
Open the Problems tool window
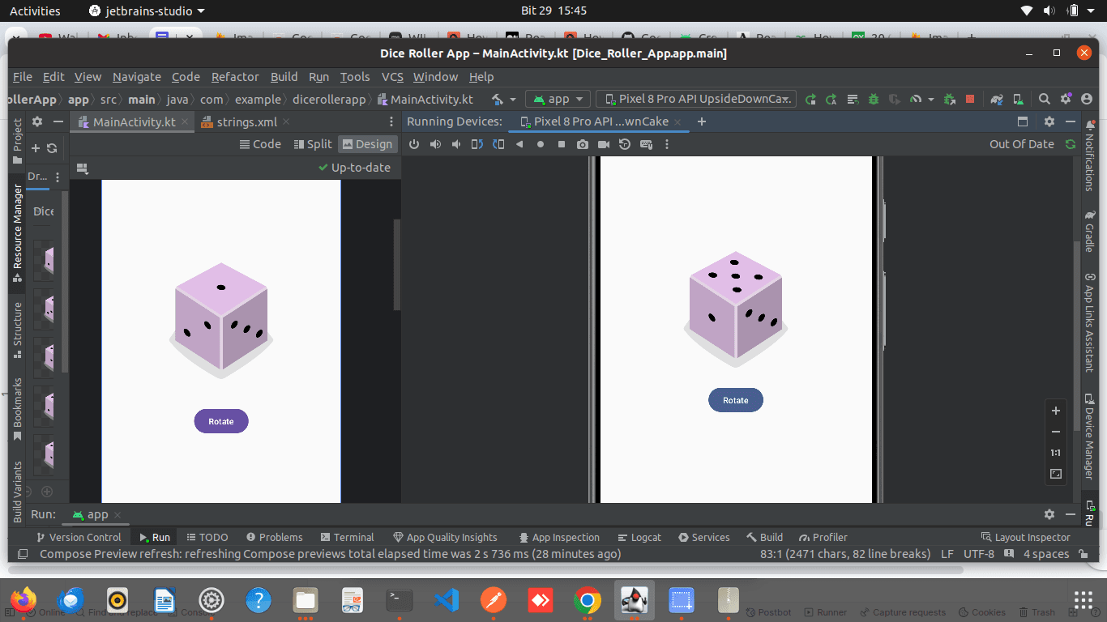click(x=274, y=537)
